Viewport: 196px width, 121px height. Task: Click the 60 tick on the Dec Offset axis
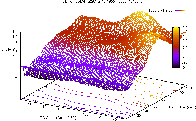point(155,106)
